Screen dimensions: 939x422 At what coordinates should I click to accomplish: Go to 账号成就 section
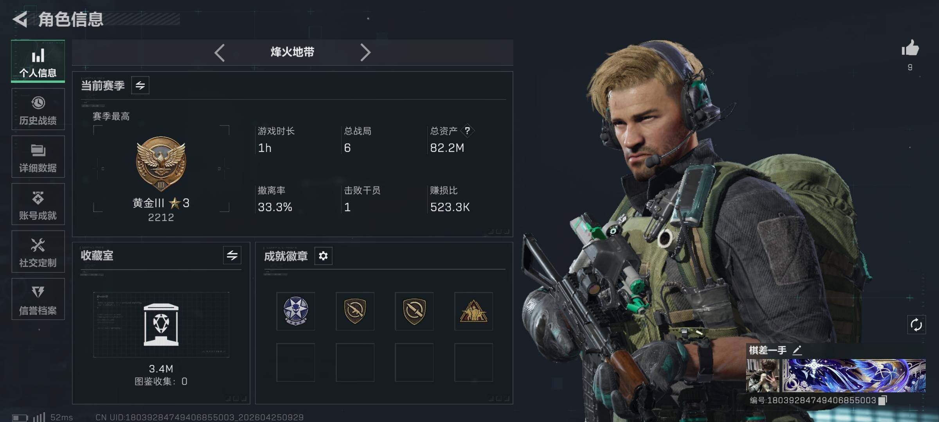(38, 204)
